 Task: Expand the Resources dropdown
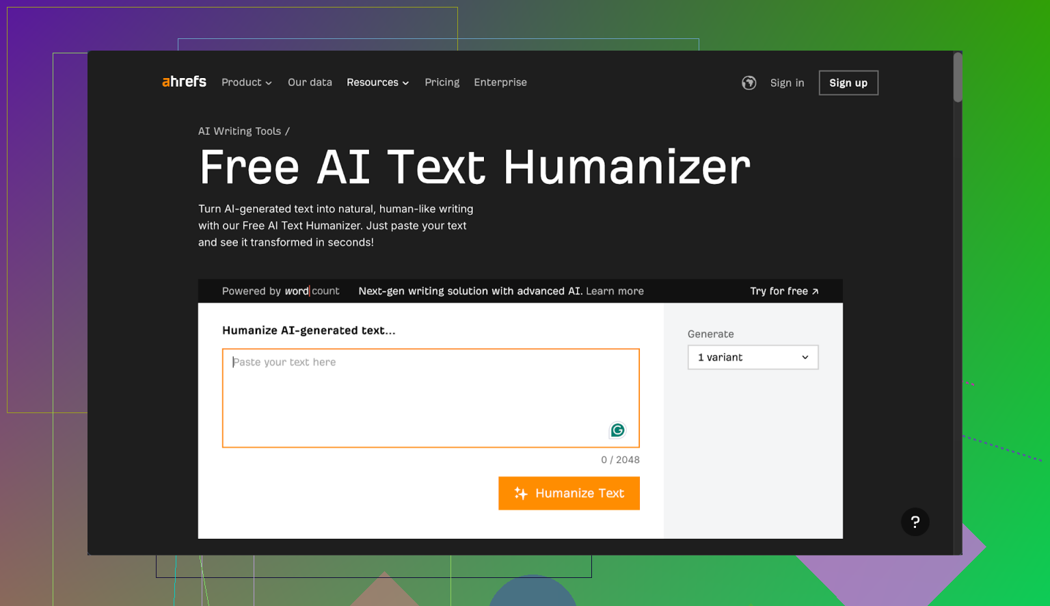(x=377, y=83)
